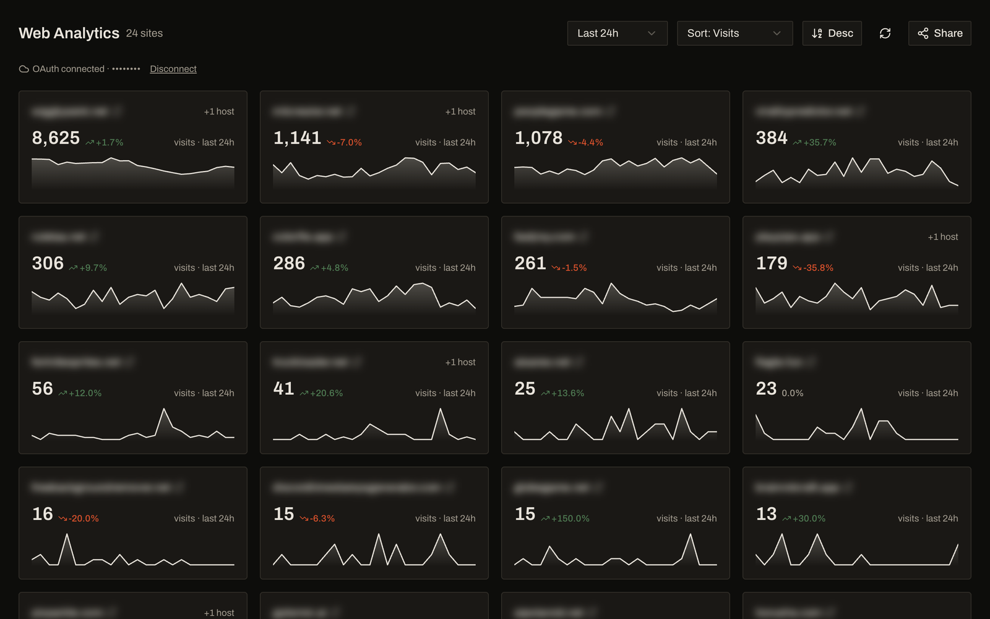
Task: Click the 1,141 visits figure
Action: [297, 138]
